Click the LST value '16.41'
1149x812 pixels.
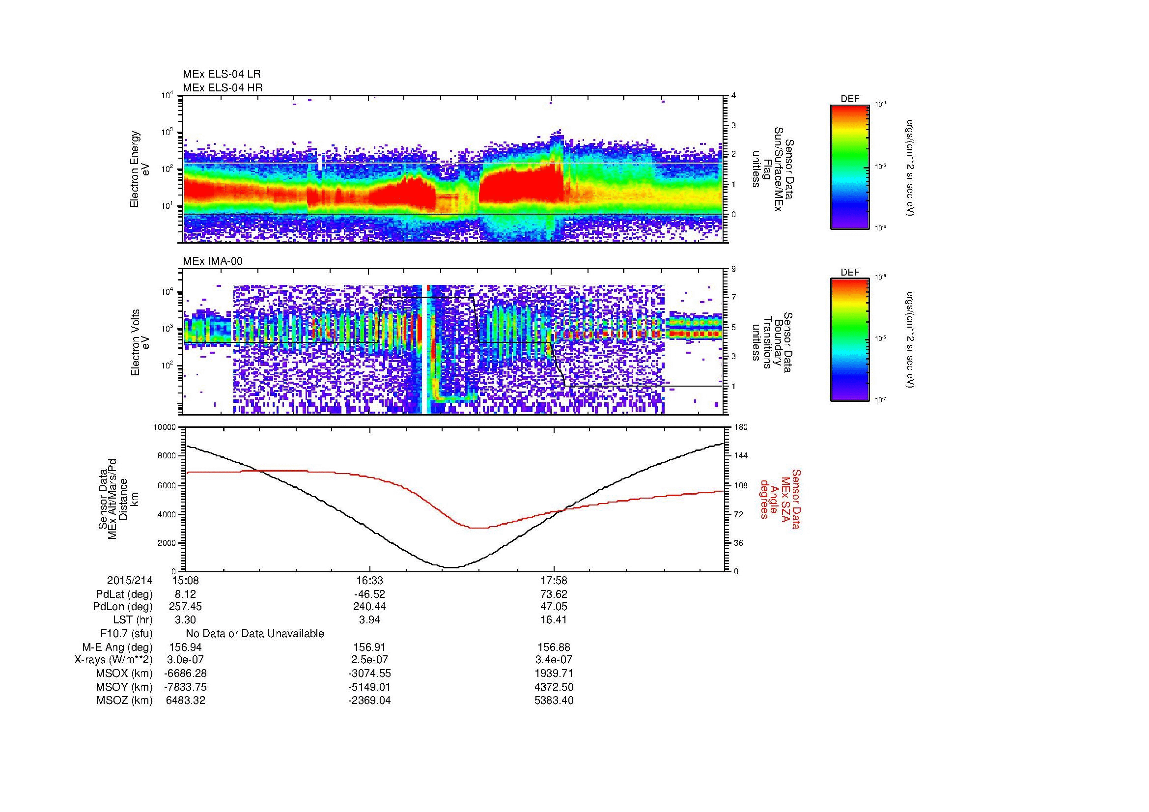click(x=554, y=620)
